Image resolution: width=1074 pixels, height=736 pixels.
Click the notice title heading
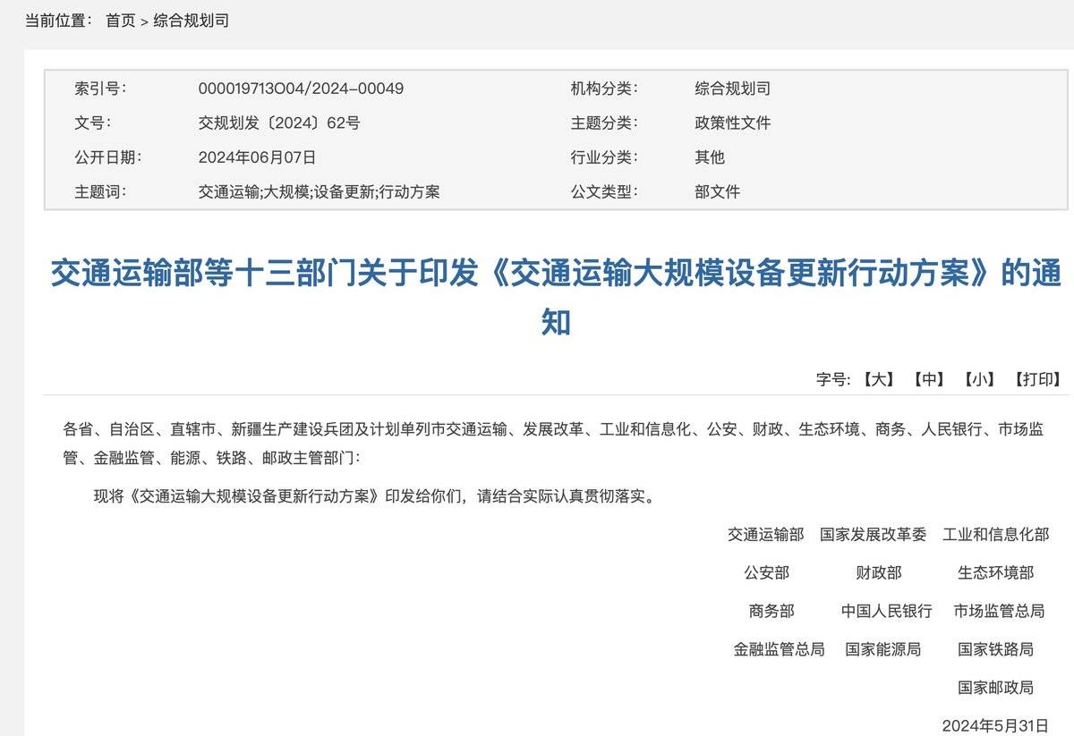pos(556,297)
